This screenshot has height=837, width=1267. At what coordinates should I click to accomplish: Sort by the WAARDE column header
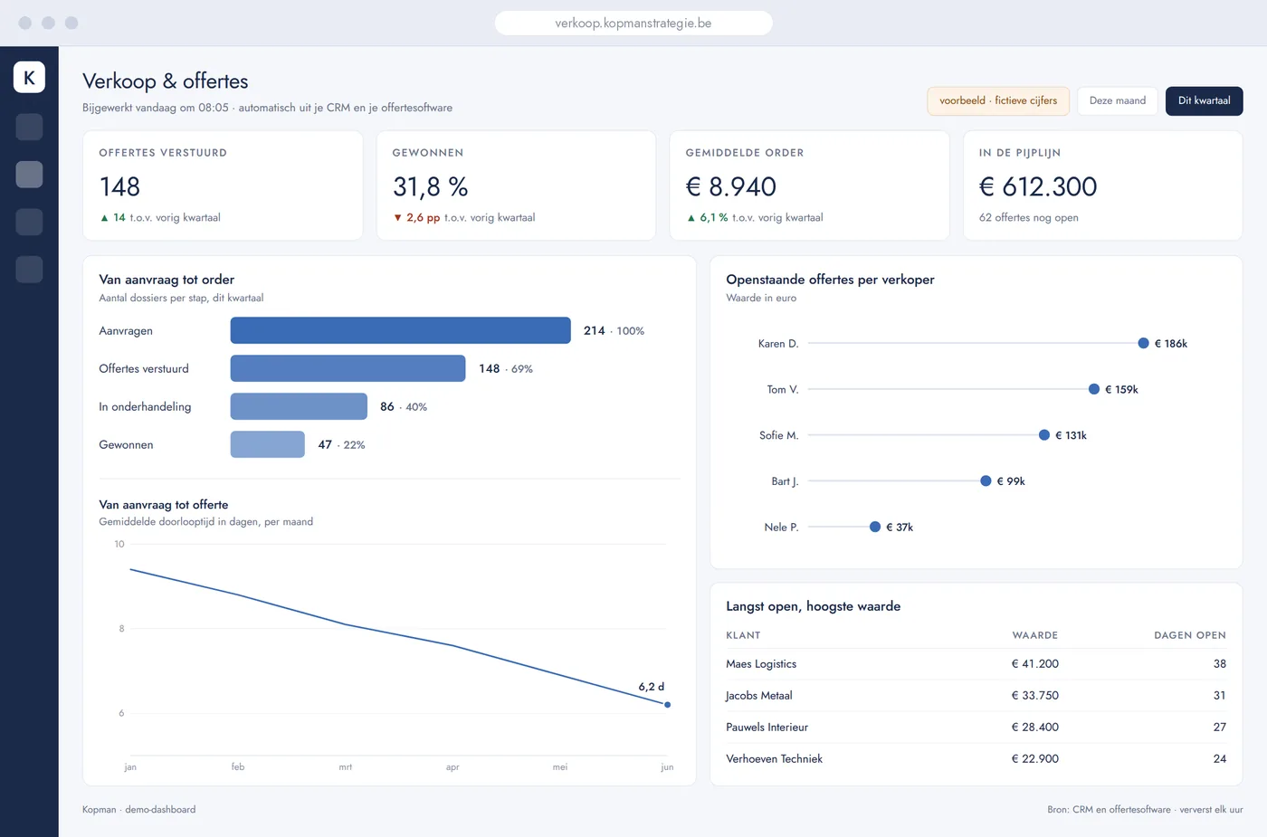[x=1035, y=635]
